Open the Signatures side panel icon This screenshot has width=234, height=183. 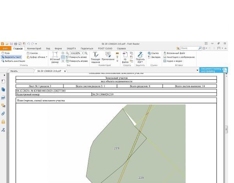coord(3,130)
